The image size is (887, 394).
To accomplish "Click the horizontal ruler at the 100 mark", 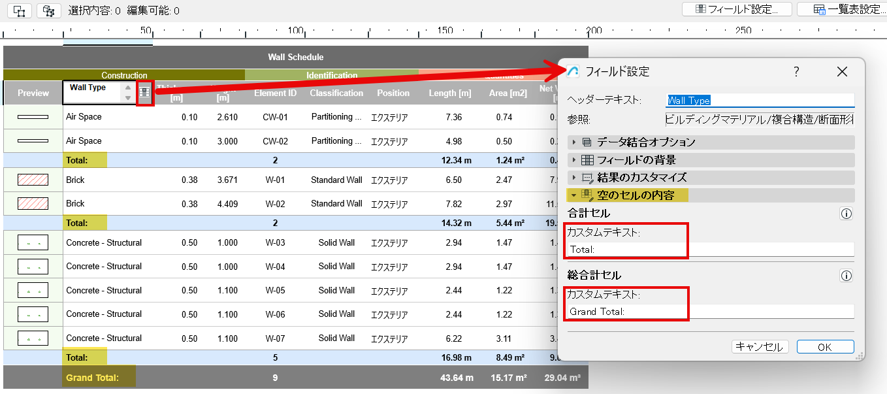I will coord(296,31).
